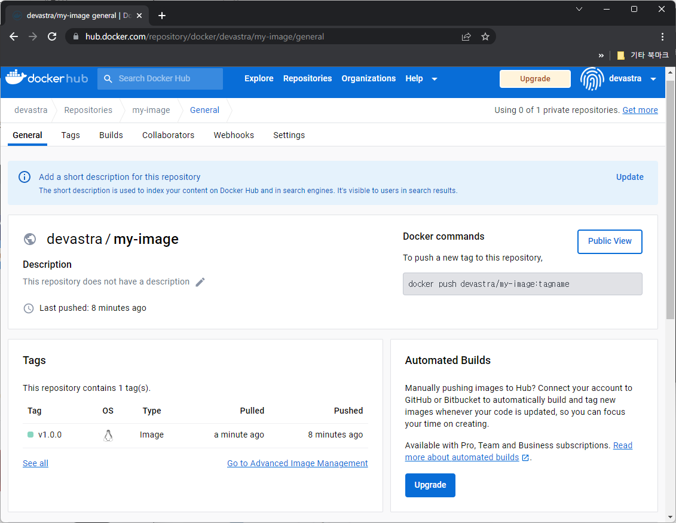Image resolution: width=676 pixels, height=523 pixels.
Task: Click the General breadcrumb
Action: point(204,110)
